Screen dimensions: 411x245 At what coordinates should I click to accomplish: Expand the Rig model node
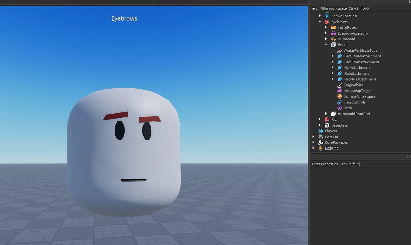point(320,120)
